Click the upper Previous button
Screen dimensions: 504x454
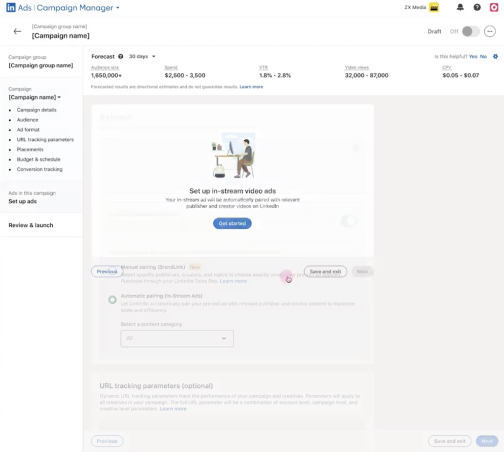point(107,272)
